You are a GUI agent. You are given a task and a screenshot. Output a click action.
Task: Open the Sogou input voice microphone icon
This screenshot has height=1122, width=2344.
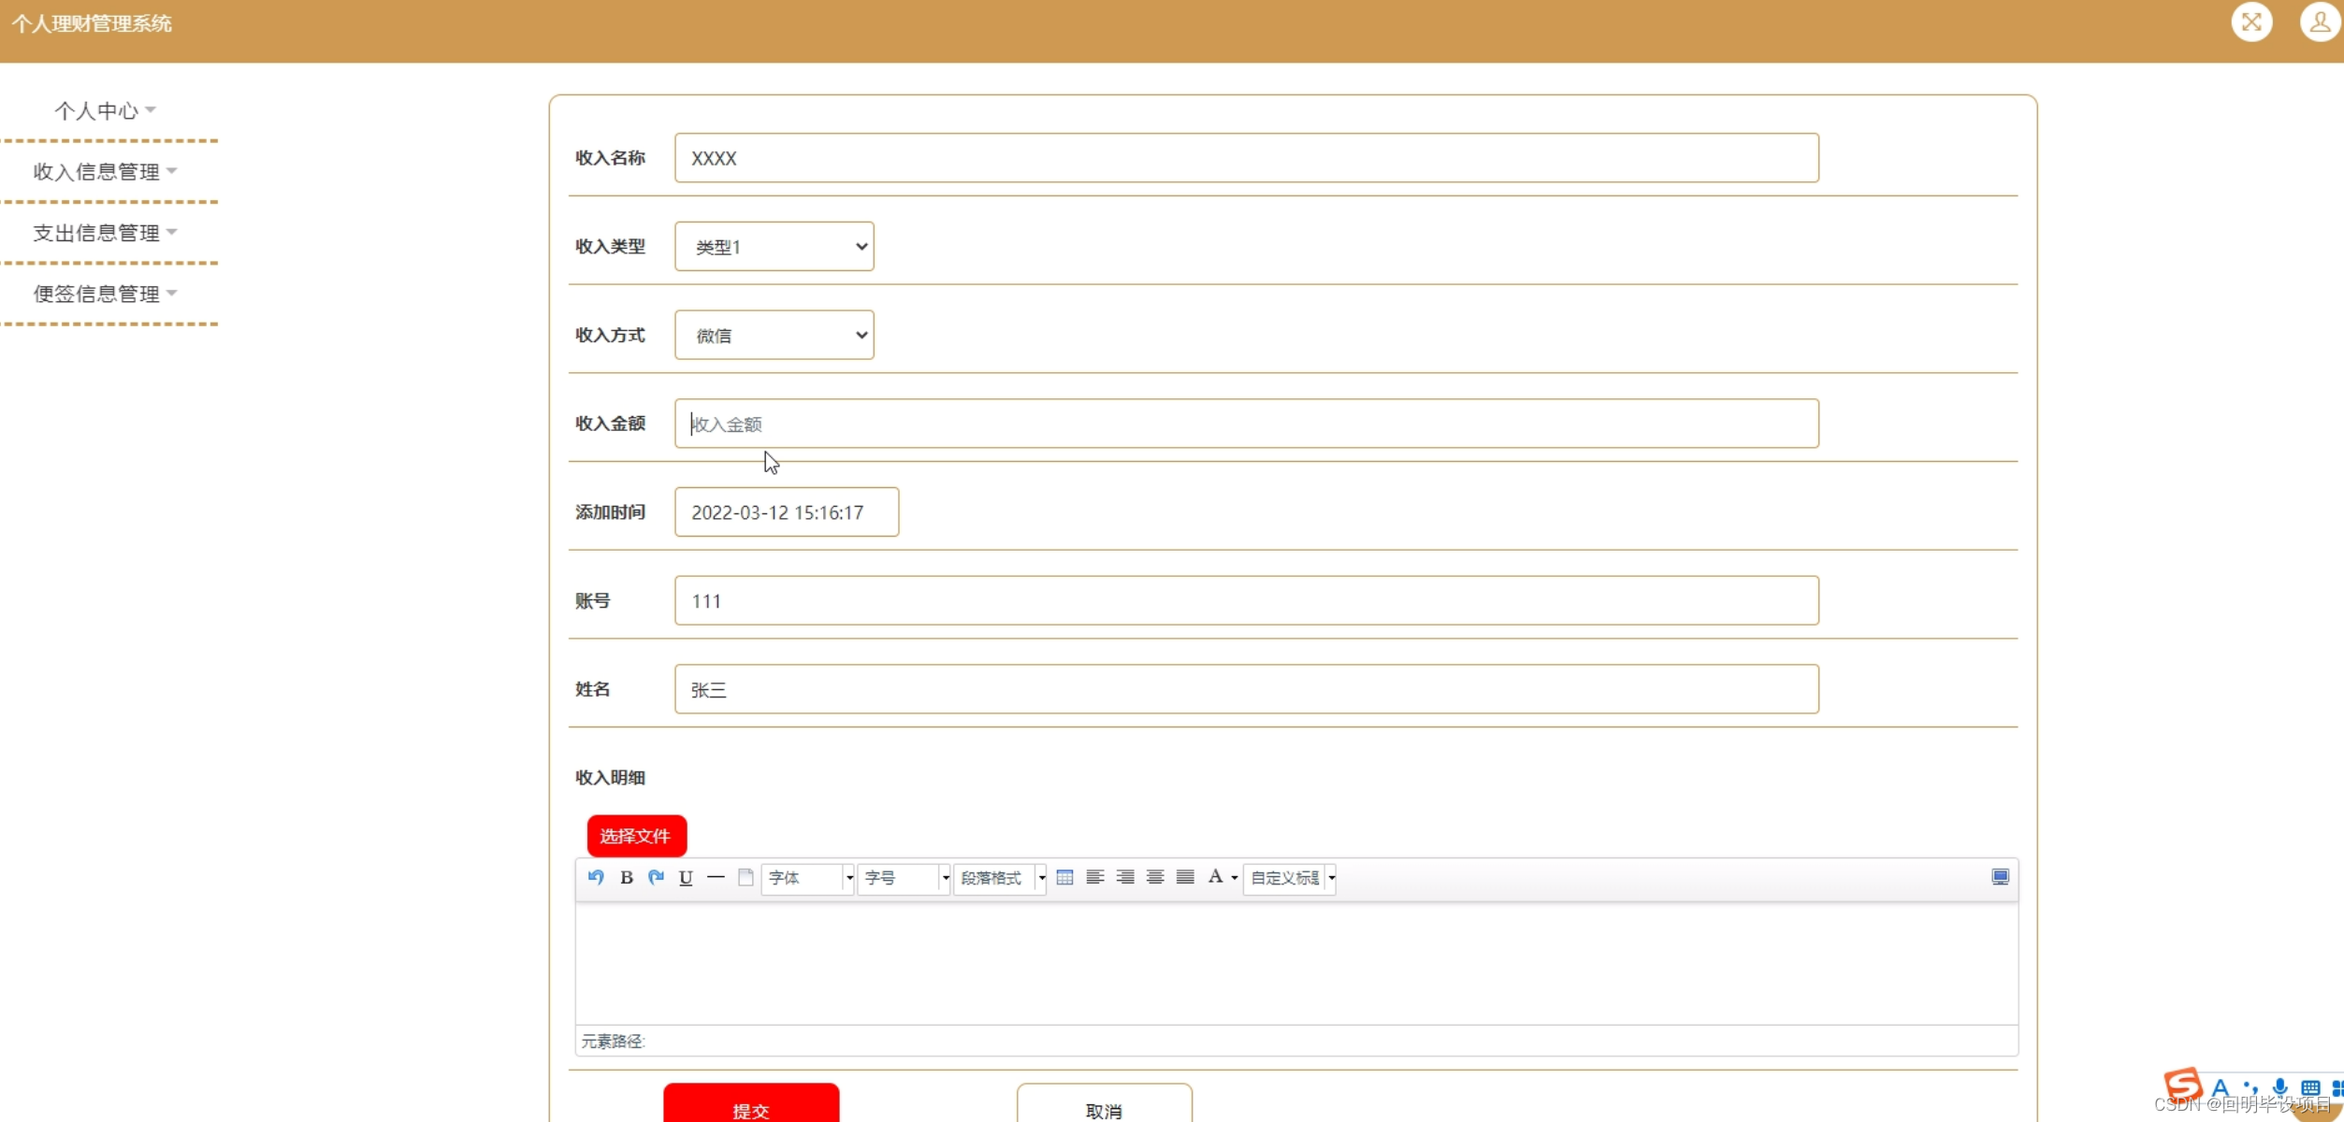click(x=2279, y=1086)
